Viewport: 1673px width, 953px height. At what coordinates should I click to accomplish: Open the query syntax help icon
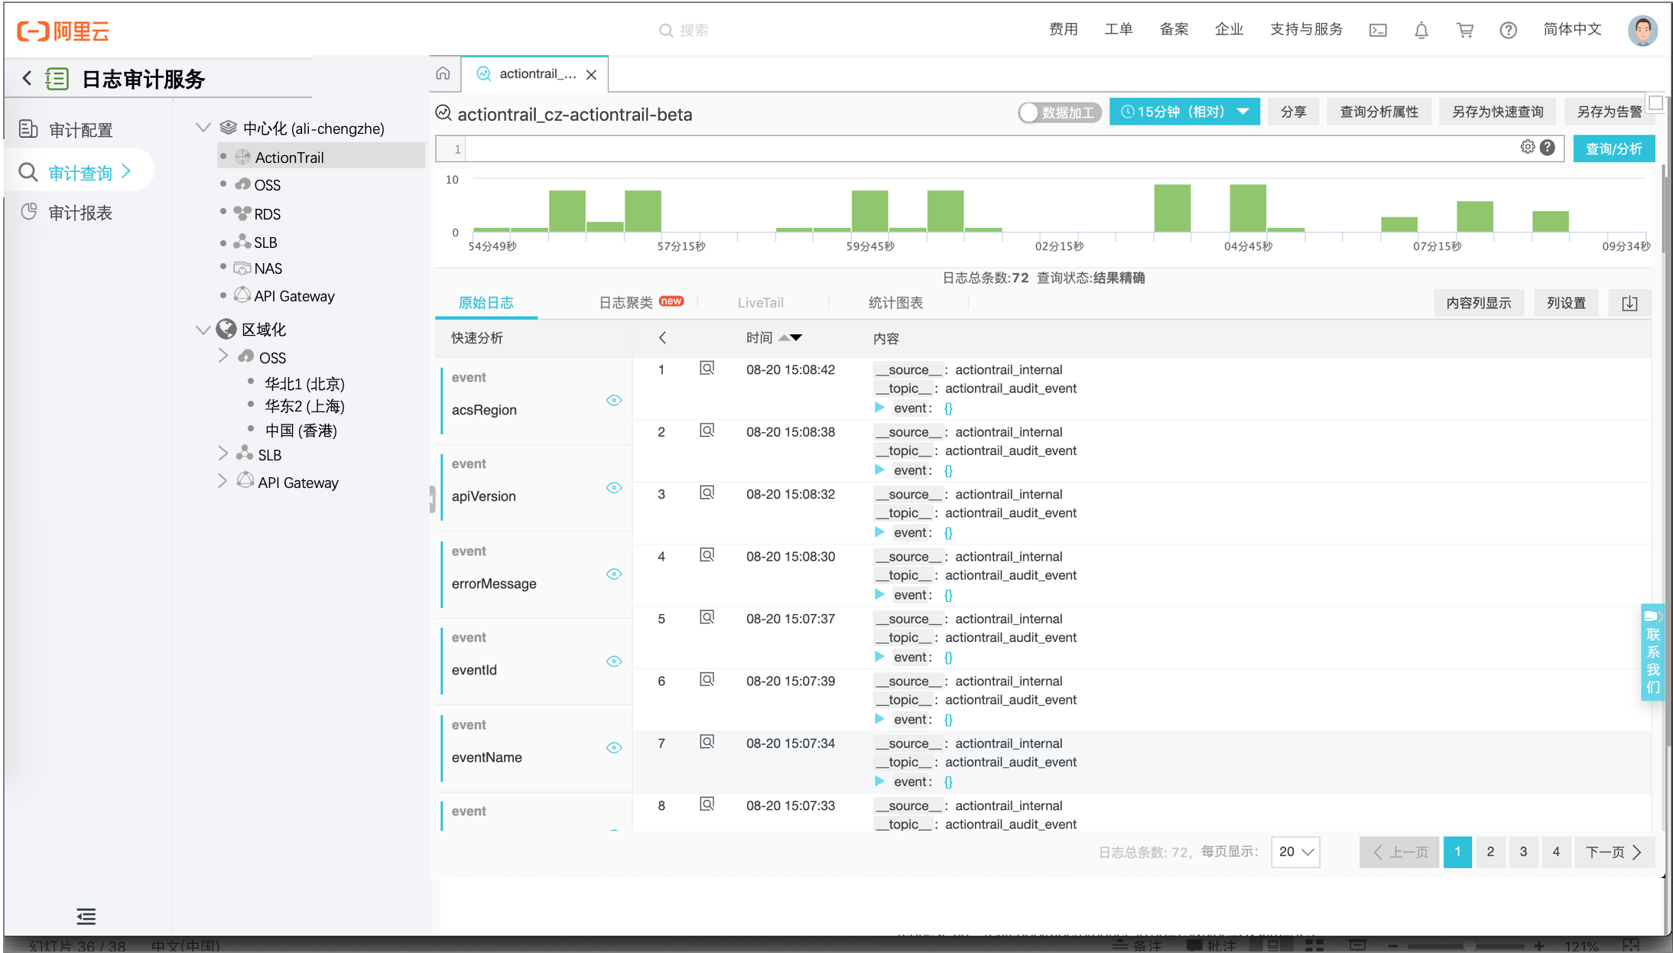[x=1548, y=147]
